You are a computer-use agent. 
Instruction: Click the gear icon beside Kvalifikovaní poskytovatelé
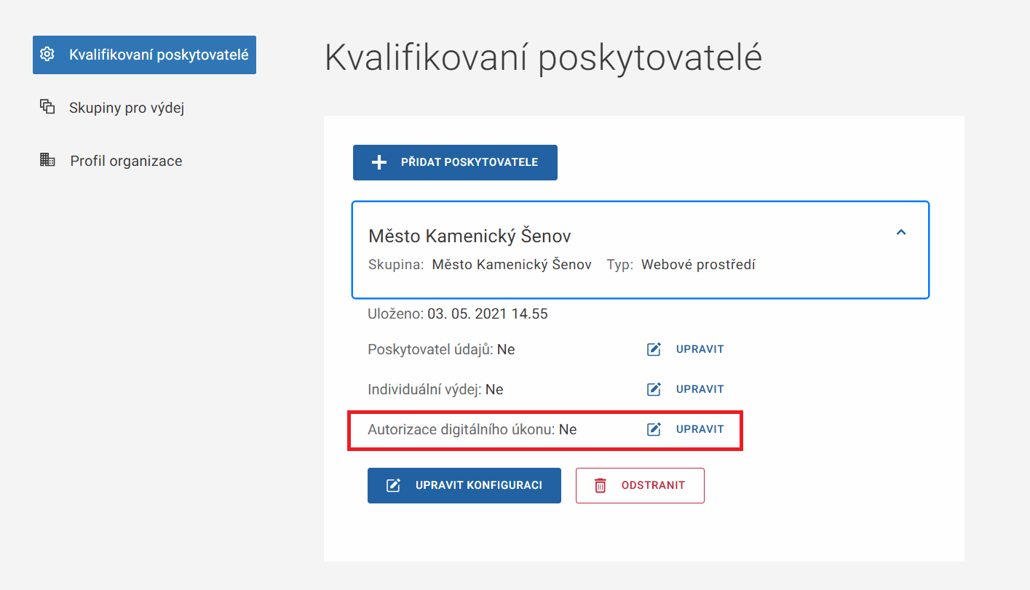point(47,55)
